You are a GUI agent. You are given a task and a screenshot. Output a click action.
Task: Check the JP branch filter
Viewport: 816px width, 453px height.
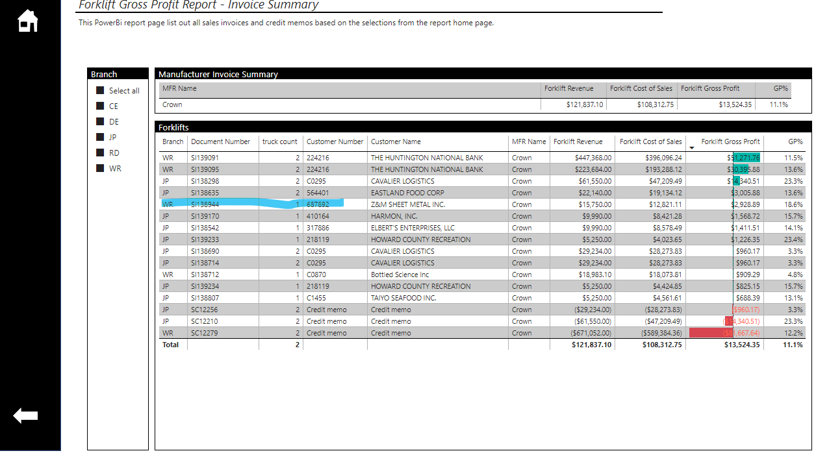tap(100, 137)
